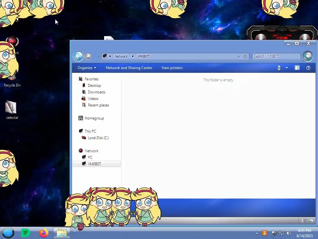Maximize the Explorer window
318x239 pixels.
[297, 43]
